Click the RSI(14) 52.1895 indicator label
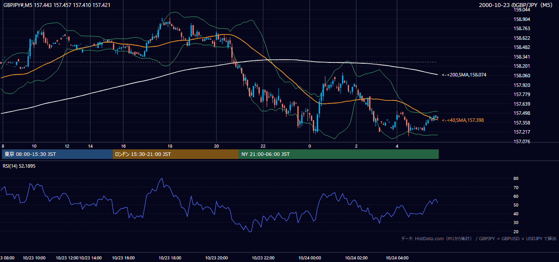 [x=19, y=166]
